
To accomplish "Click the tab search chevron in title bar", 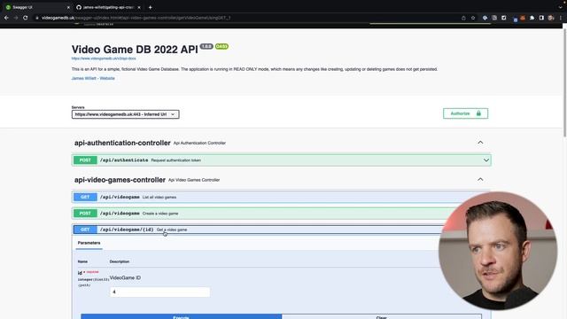I will pos(561,7).
